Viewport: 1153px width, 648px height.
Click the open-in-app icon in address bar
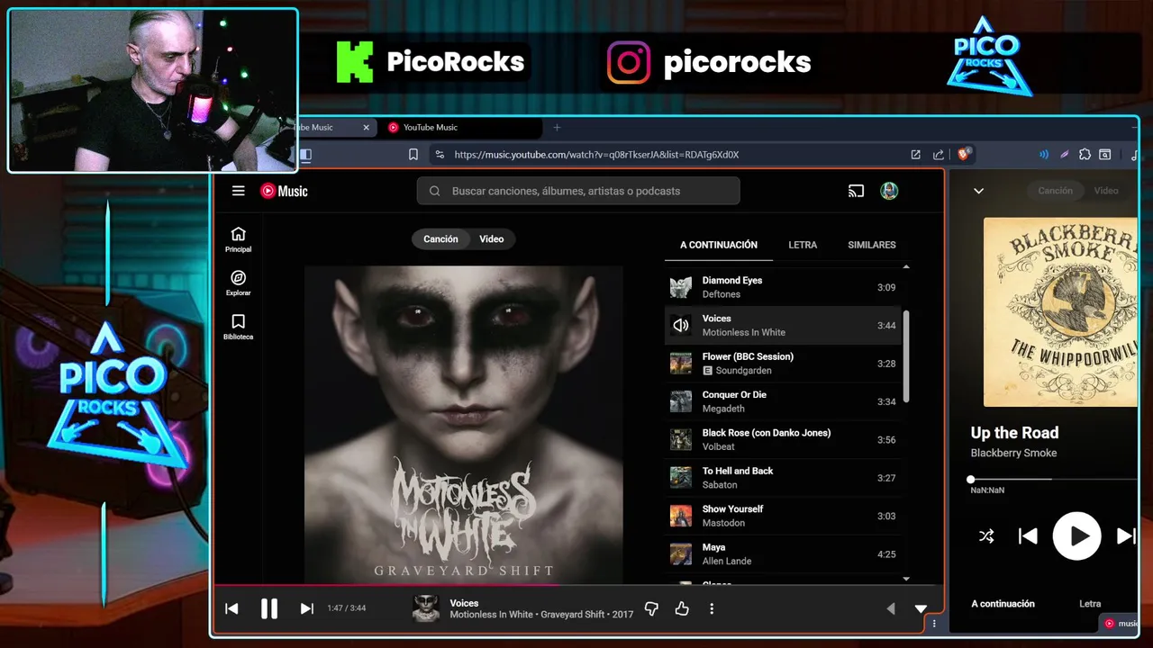[915, 154]
